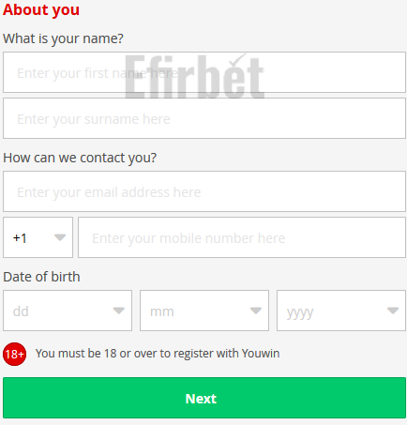Click the 'What is your name?' label
The image size is (407, 425).
(x=63, y=38)
